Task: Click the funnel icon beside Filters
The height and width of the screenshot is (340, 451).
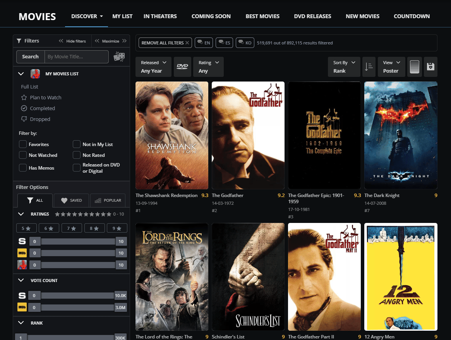Action: point(19,41)
